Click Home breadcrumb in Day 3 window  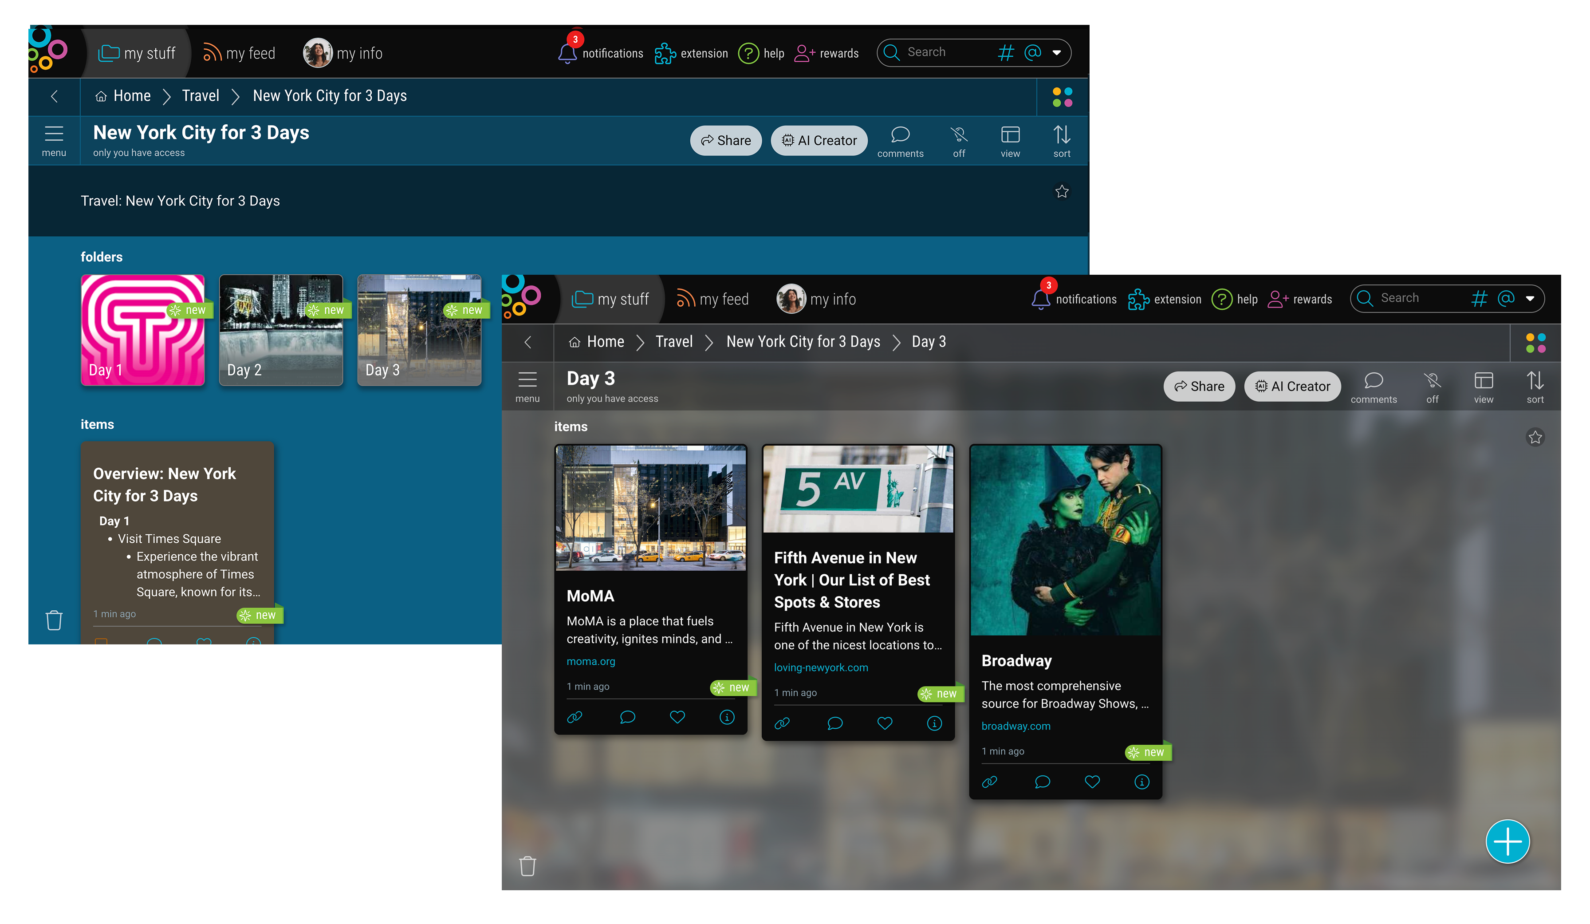point(596,341)
